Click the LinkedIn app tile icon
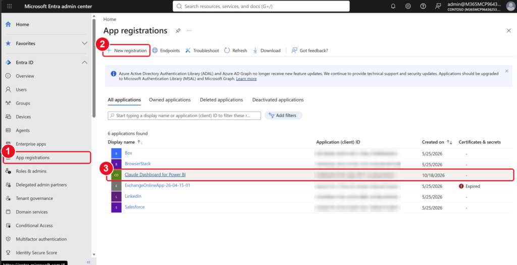The image size is (517, 265). [116, 197]
